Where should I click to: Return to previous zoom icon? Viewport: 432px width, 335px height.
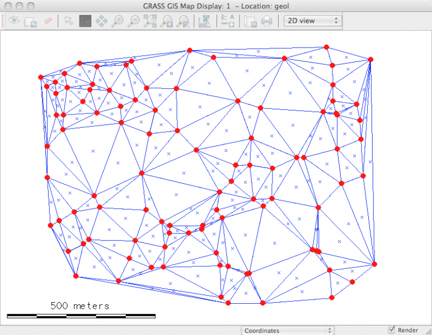[x=166, y=21]
